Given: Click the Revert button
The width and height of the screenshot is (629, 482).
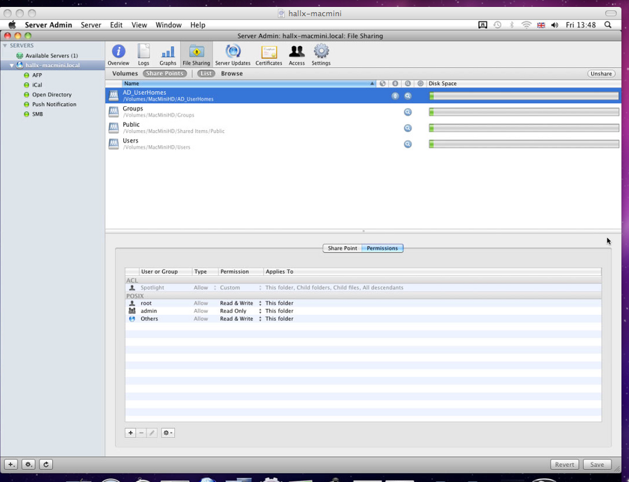Looking at the screenshot, I should [564, 464].
